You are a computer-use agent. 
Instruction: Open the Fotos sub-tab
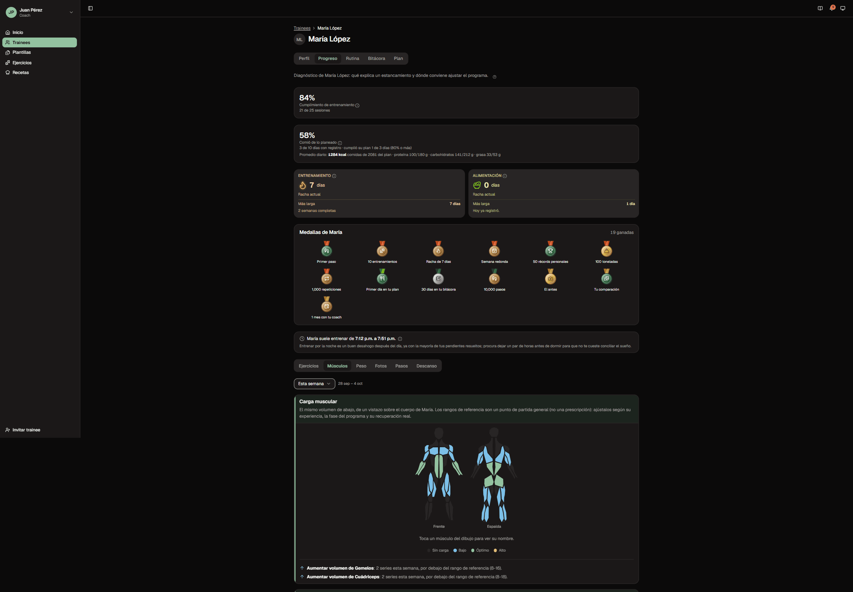click(381, 366)
